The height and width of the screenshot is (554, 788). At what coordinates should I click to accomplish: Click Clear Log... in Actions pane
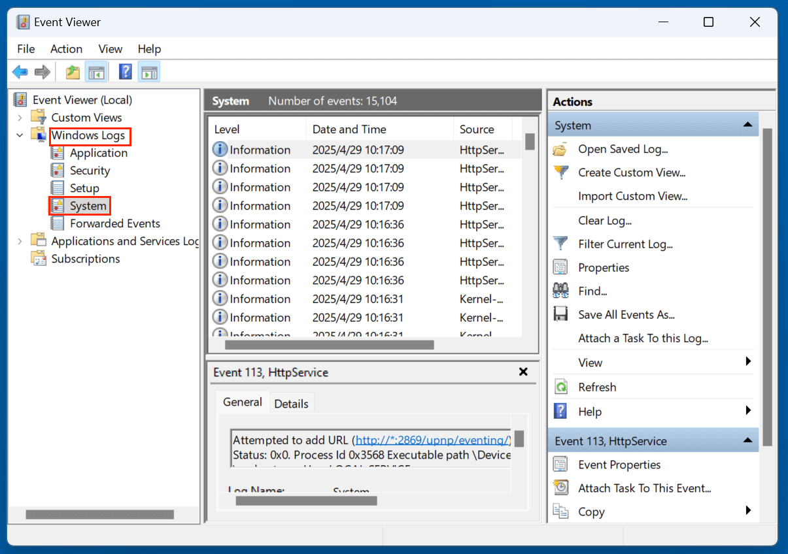(x=604, y=220)
